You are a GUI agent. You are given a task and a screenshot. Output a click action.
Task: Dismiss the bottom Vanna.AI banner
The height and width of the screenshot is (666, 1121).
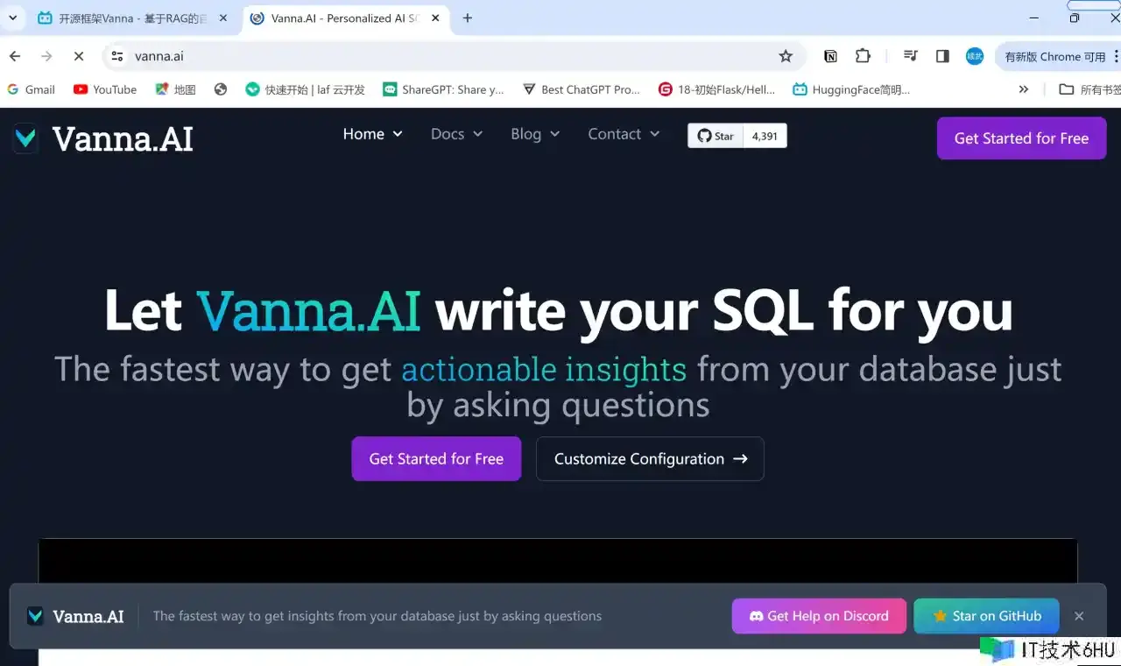pyautogui.click(x=1079, y=616)
